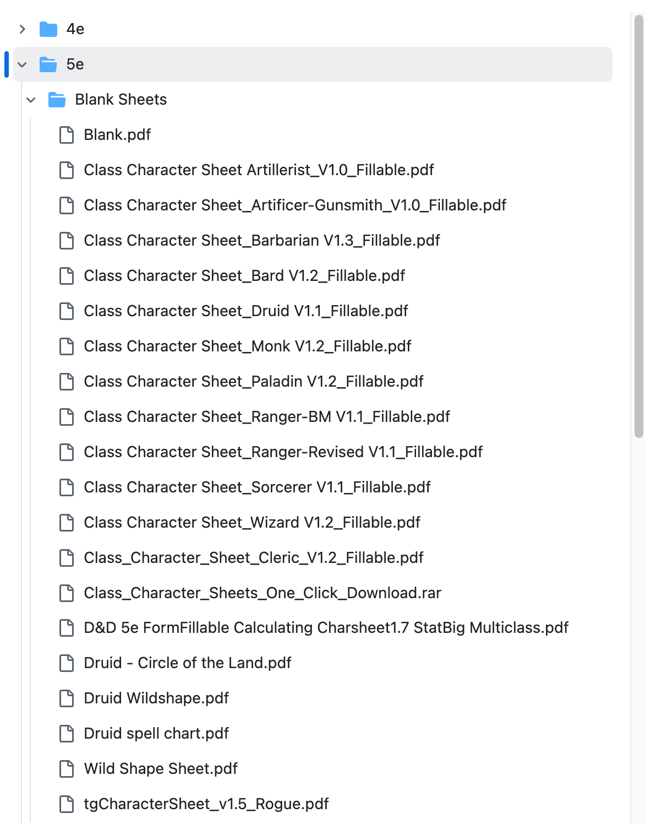Select Class Character Sheet Artillerist_V1.0_Fillable.pdf
Image resolution: width=645 pixels, height=824 pixels.
click(x=259, y=170)
